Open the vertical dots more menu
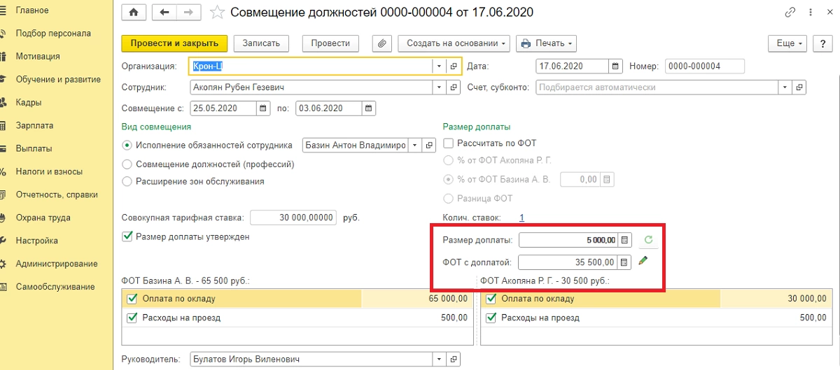 tap(811, 13)
